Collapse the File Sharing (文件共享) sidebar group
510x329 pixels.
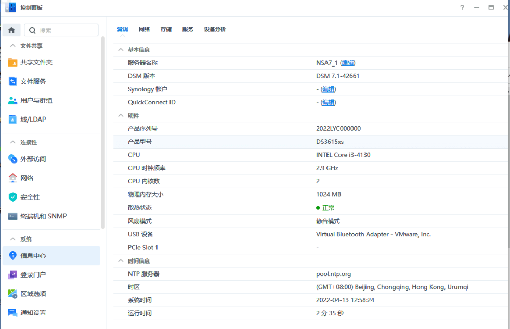[x=12, y=46]
